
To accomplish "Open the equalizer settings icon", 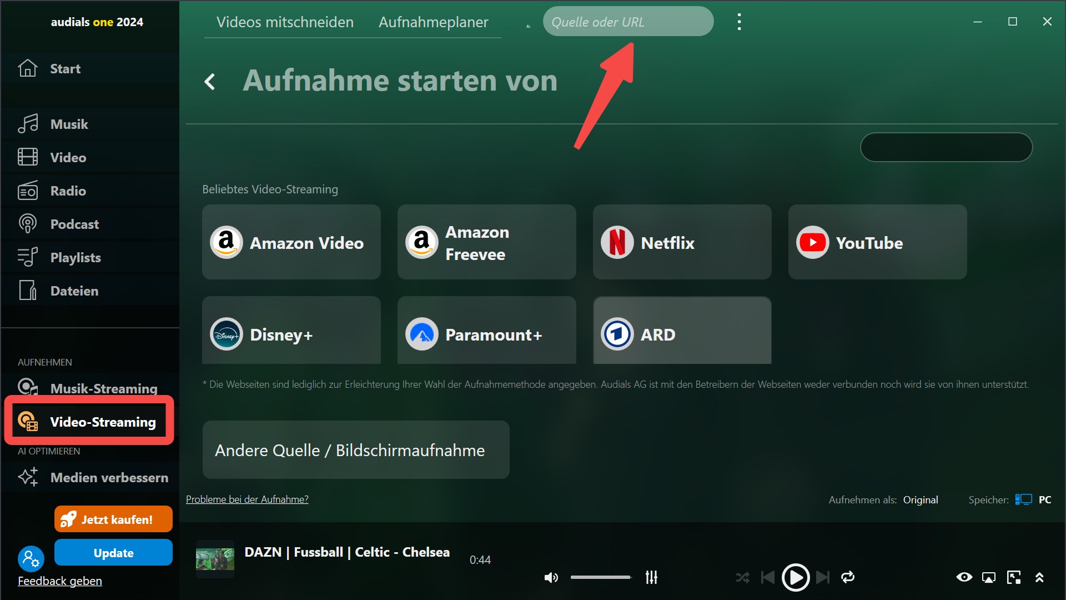I will (651, 578).
